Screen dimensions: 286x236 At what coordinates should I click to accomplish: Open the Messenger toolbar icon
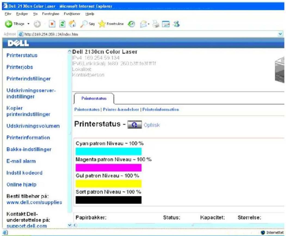tap(177, 24)
